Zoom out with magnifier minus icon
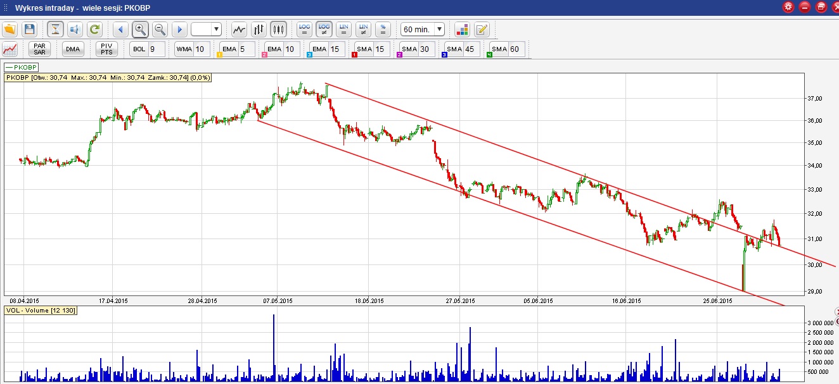 pyautogui.click(x=160, y=29)
